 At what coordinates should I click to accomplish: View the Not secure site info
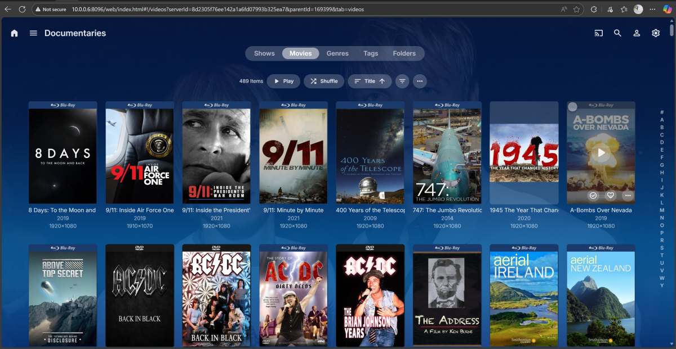(50, 9)
